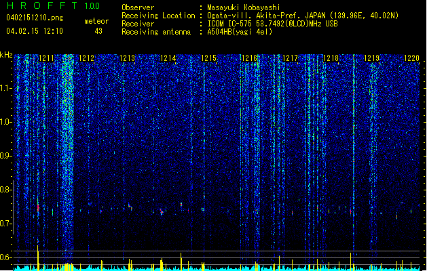Click the 1211 time marker

click(x=46, y=58)
